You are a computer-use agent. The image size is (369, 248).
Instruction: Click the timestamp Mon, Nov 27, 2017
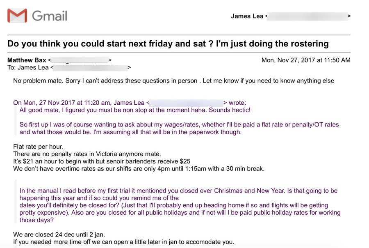(306, 60)
